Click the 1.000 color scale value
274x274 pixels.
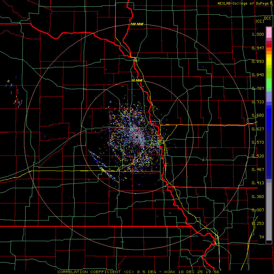258,34
